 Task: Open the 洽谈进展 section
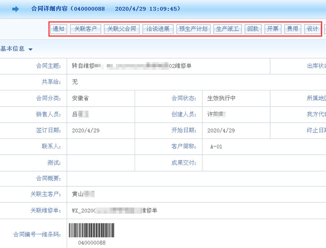(158, 29)
